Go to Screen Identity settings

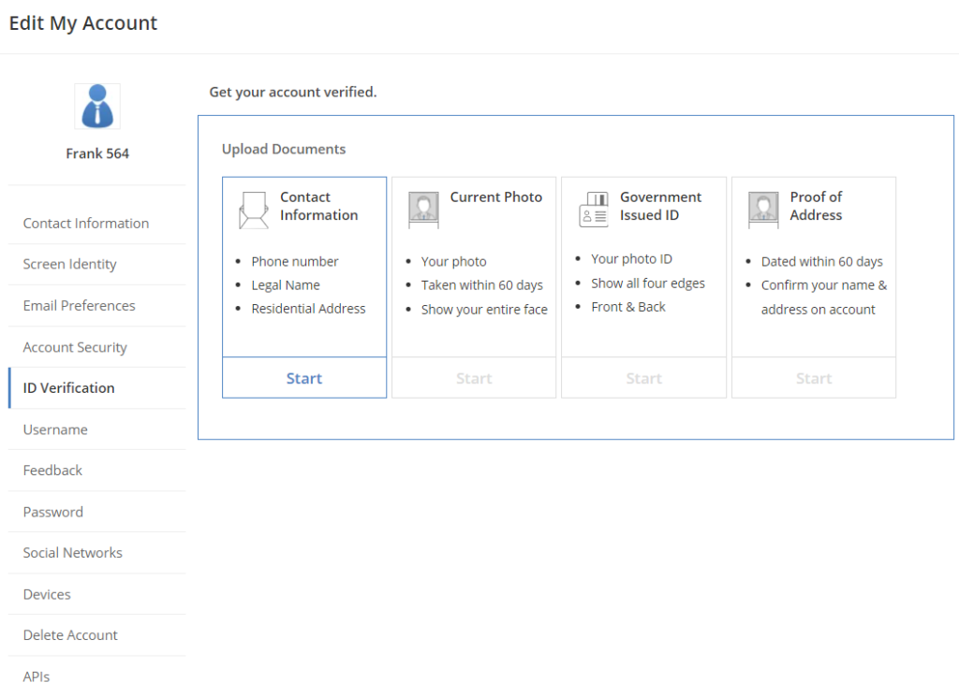coord(70,265)
